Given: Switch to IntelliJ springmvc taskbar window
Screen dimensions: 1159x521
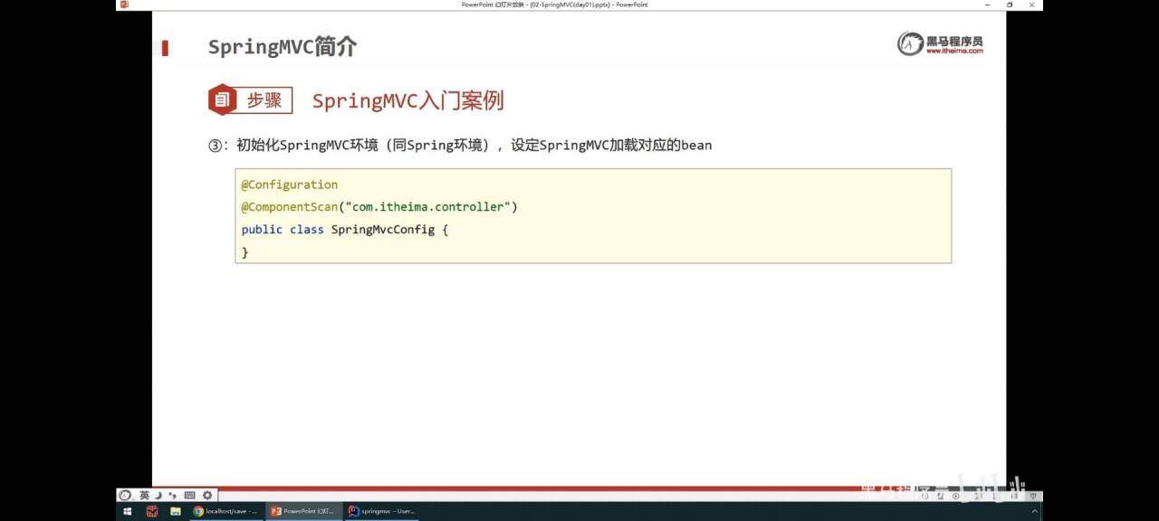Looking at the screenshot, I should tap(381, 511).
